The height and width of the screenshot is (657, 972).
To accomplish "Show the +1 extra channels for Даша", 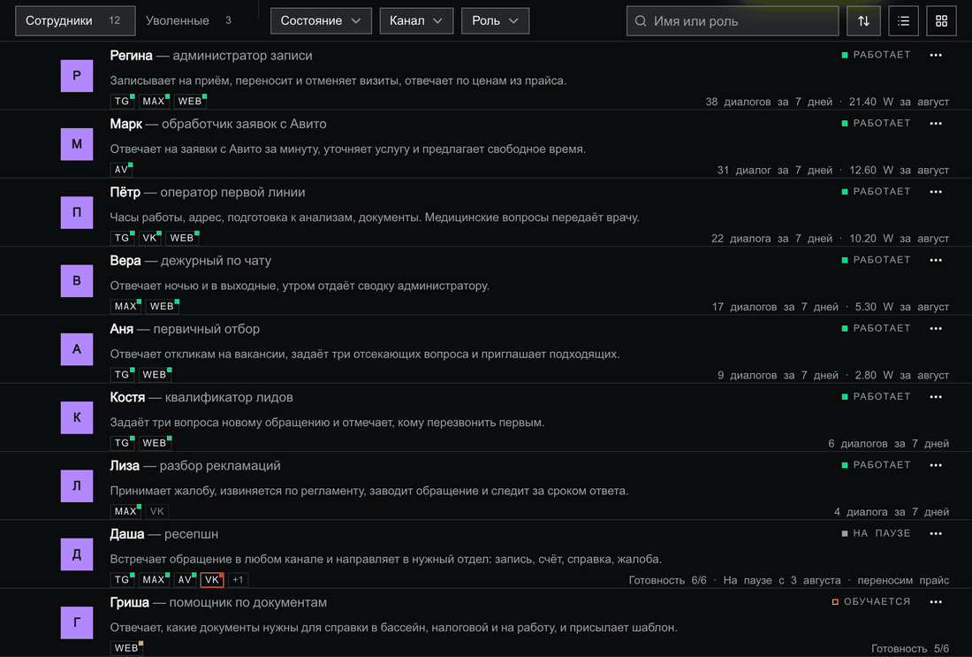I will click(238, 579).
